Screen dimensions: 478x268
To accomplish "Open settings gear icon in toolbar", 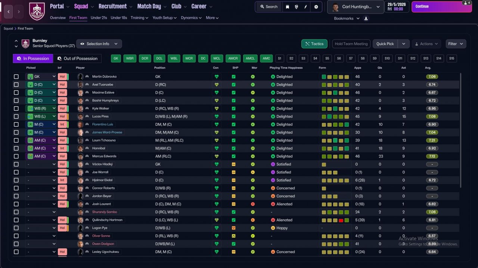I will coord(316,7).
